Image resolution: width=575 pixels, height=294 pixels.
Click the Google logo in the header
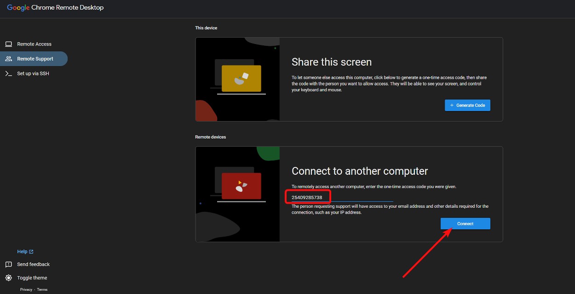point(18,7)
